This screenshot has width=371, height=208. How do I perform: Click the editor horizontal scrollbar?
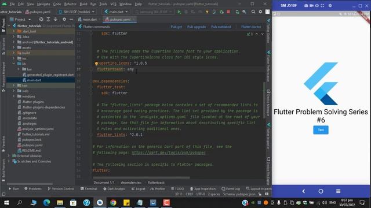[141, 177]
